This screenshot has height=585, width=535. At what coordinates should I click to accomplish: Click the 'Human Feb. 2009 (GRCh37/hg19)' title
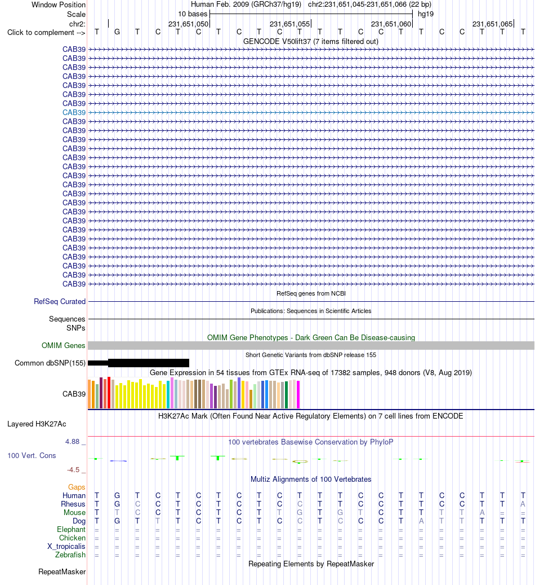coord(246,5)
